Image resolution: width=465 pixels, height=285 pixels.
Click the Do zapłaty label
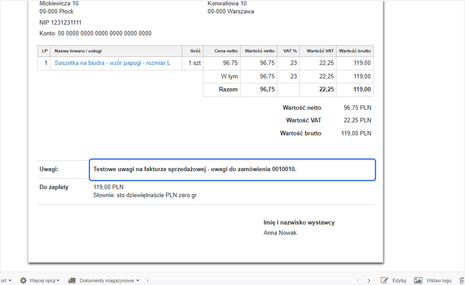[x=54, y=187]
